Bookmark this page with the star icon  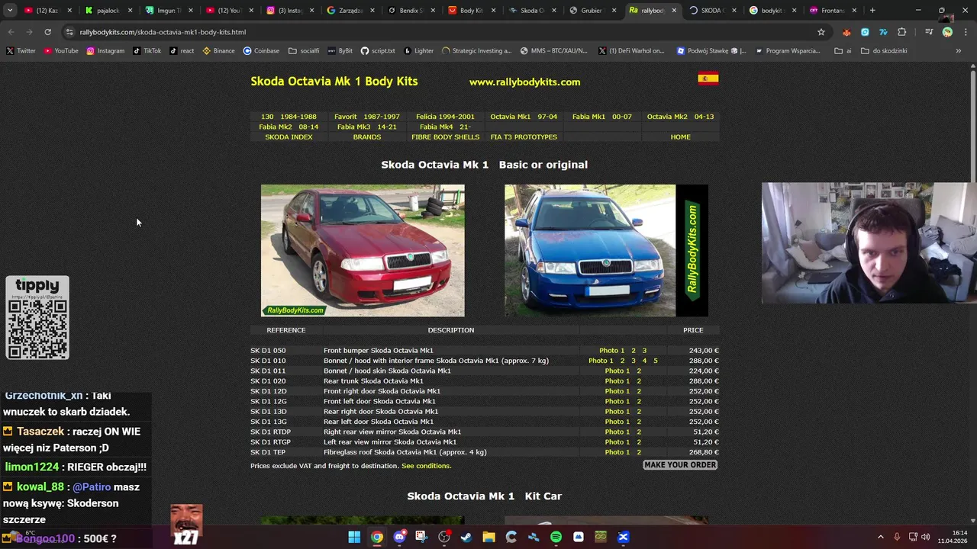[x=821, y=32]
